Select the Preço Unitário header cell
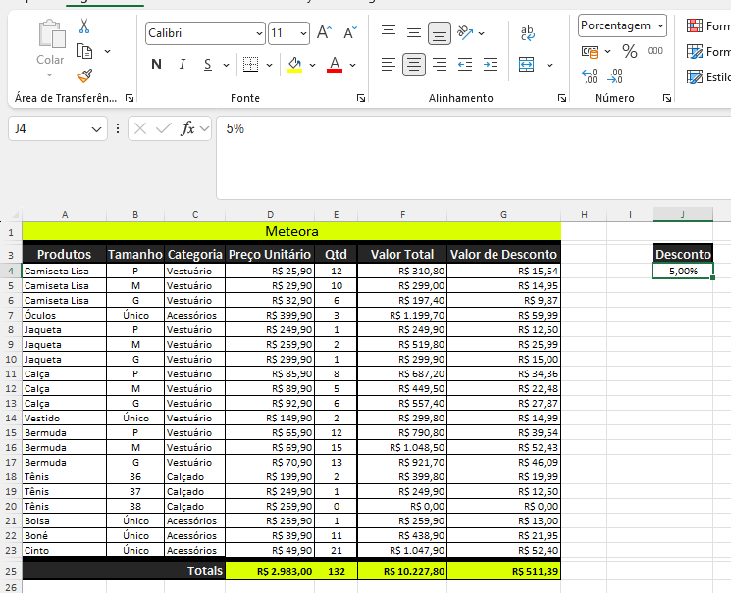Viewport: 731px width, 593px height. (270, 254)
